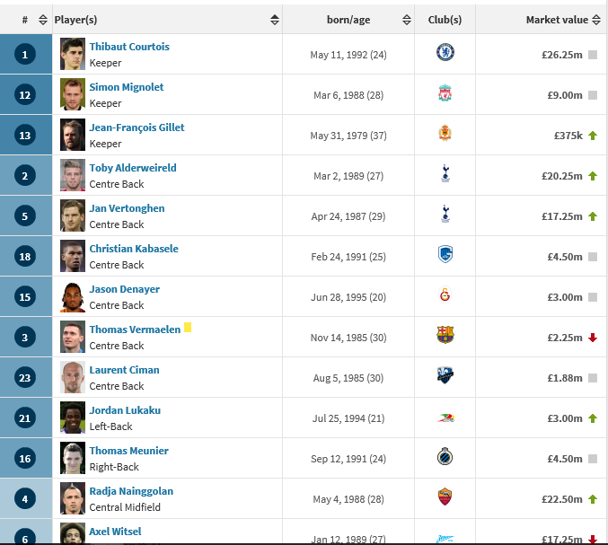Click the Genk crest for Kabasele
The image size is (608, 545).
pos(445,254)
